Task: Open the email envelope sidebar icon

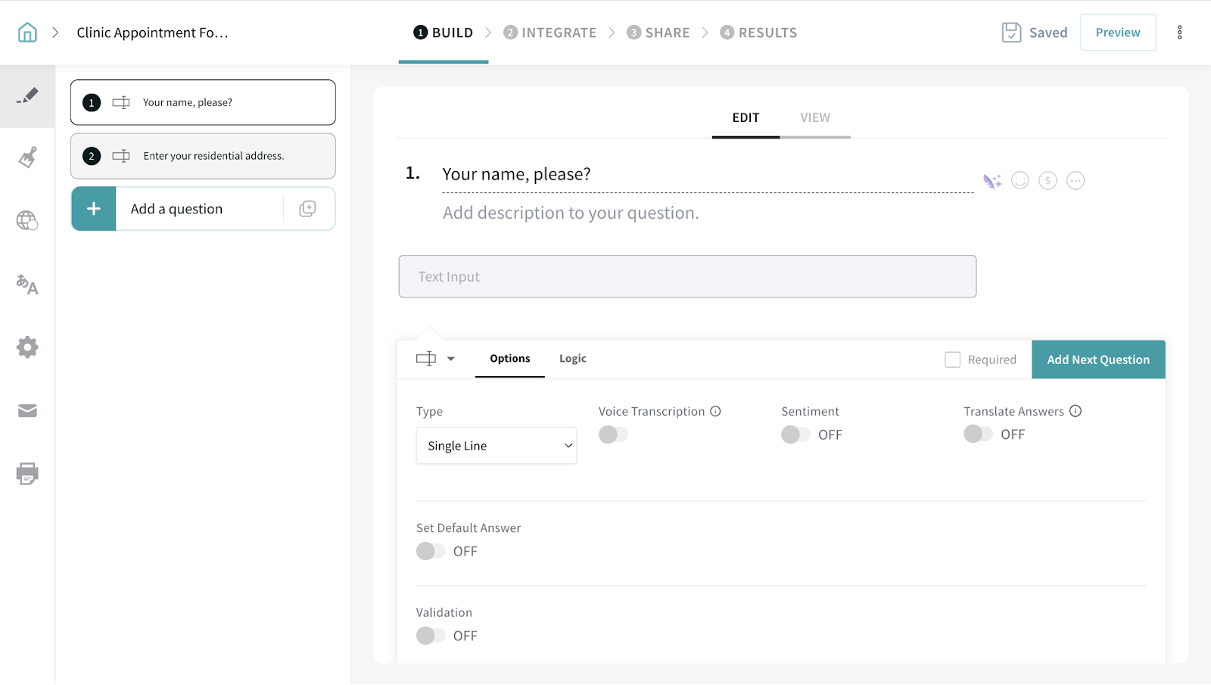Action: 27,410
